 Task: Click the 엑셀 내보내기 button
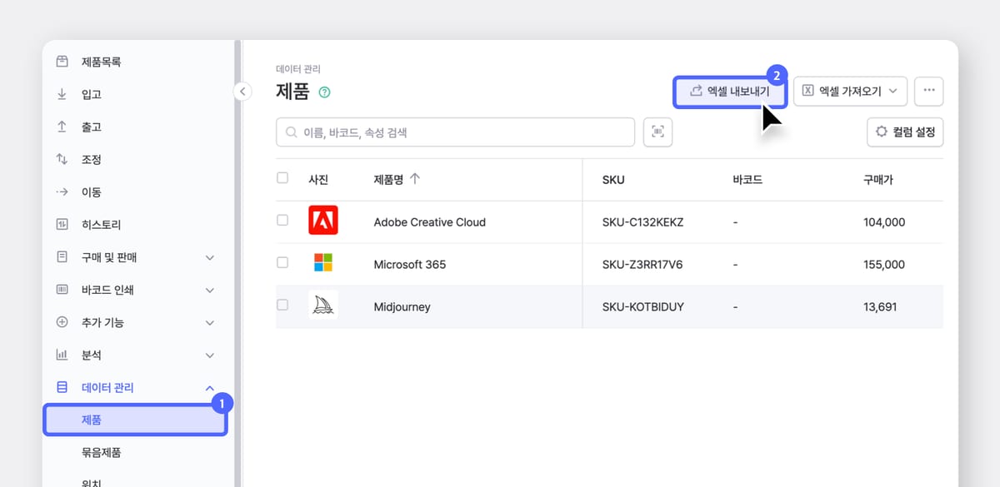730,92
